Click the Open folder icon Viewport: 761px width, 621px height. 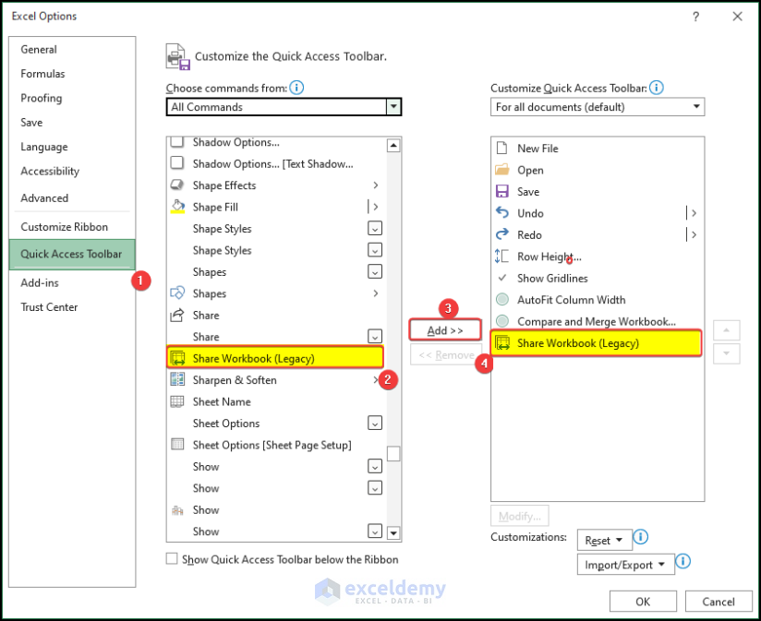(x=501, y=170)
